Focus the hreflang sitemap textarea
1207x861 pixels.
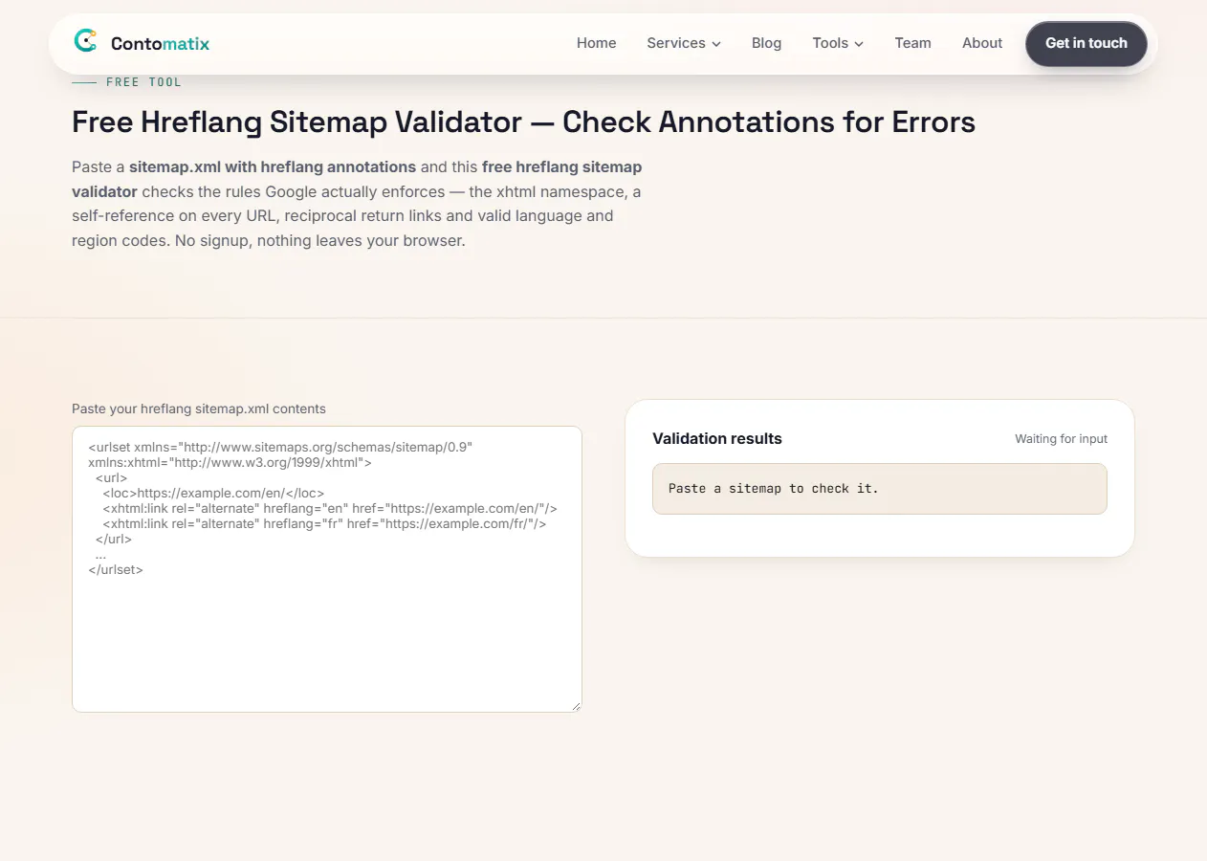327,569
